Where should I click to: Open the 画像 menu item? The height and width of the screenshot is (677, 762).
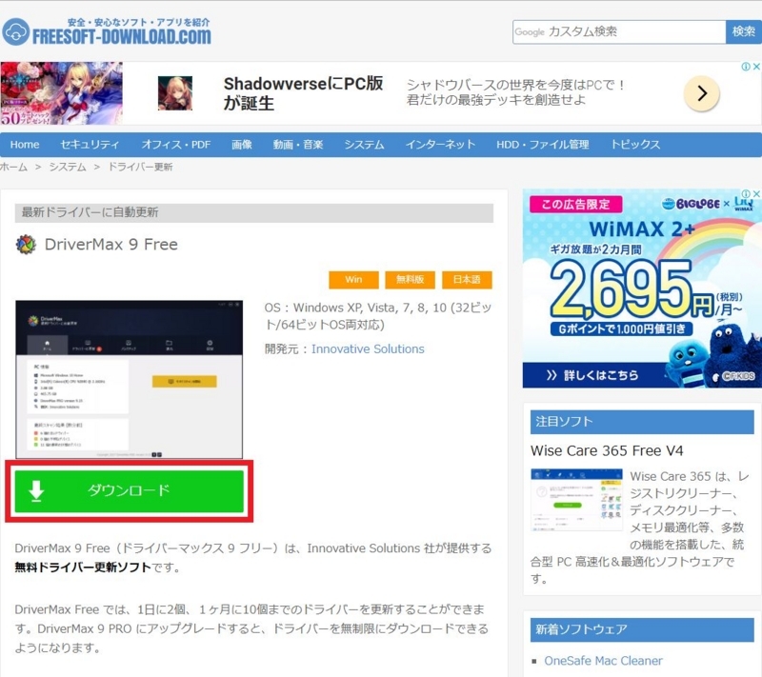242,144
